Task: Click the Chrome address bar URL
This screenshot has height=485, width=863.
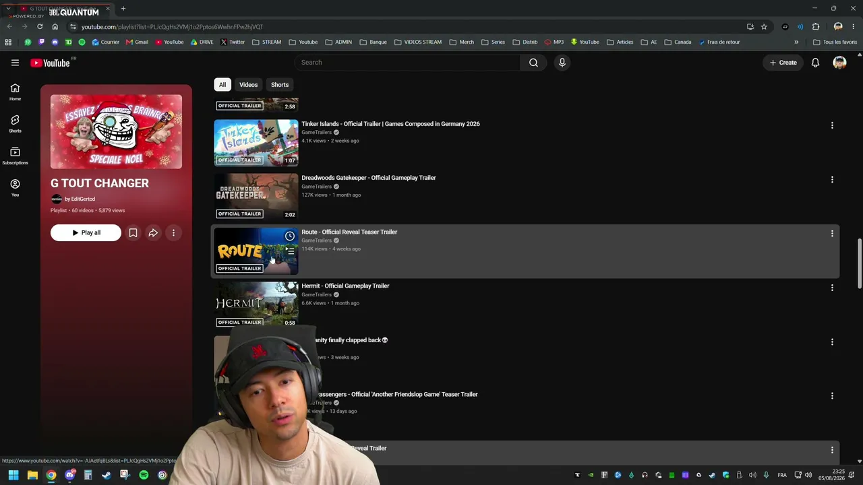Action: [172, 27]
